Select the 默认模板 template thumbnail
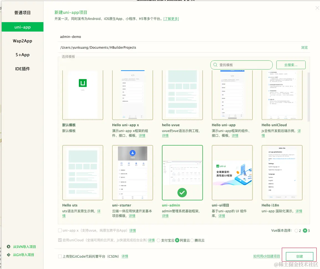The image size is (320, 269). click(x=83, y=95)
